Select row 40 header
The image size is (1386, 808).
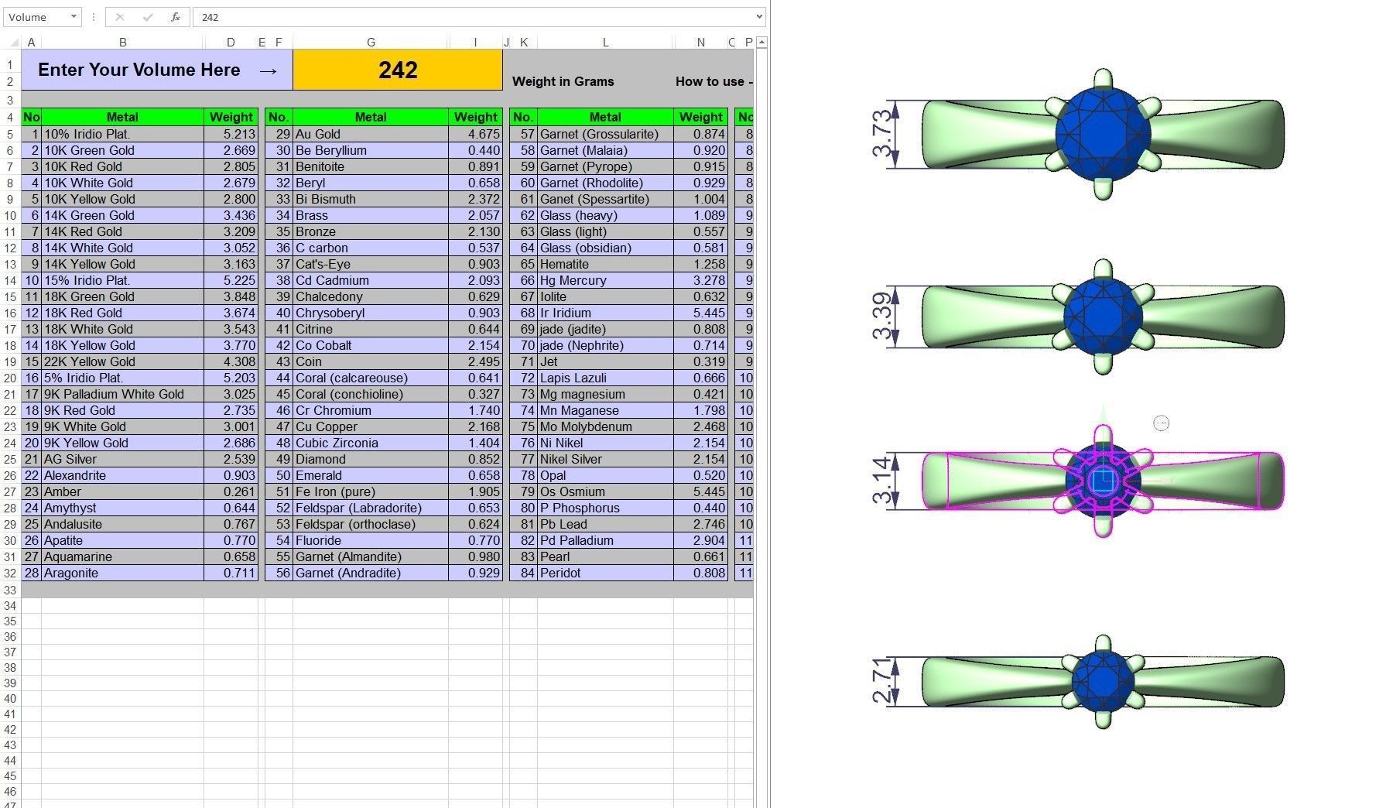[x=10, y=698]
